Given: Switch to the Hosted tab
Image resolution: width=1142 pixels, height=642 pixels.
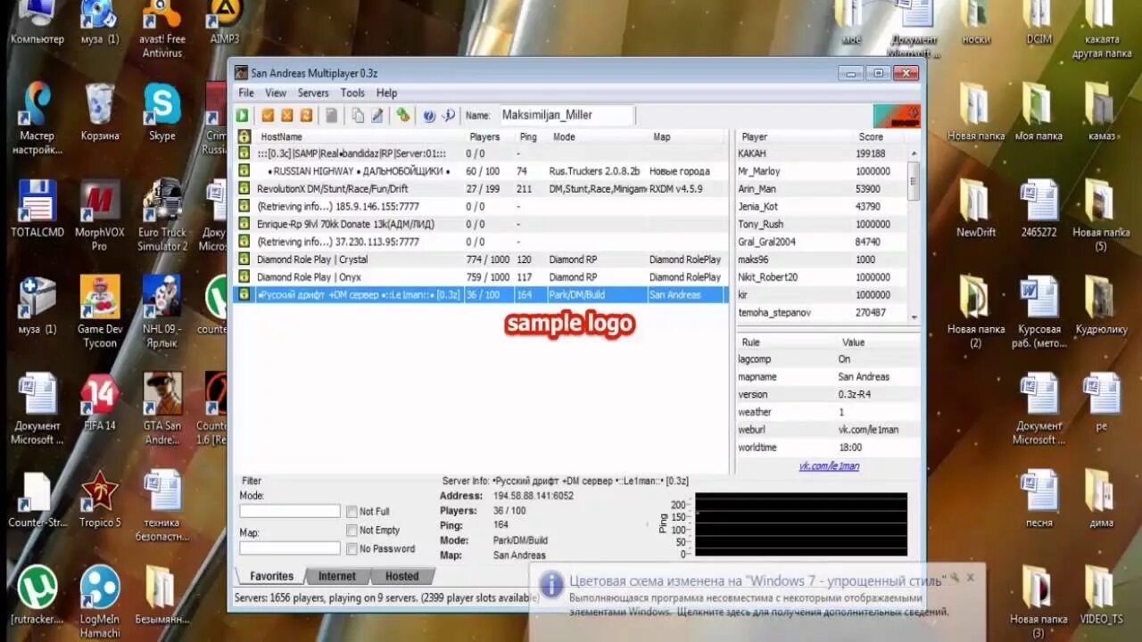Looking at the screenshot, I should pyautogui.click(x=401, y=576).
